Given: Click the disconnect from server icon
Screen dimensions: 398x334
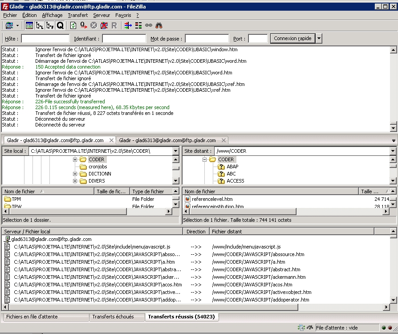Looking at the screenshot, I should click(x=104, y=26).
